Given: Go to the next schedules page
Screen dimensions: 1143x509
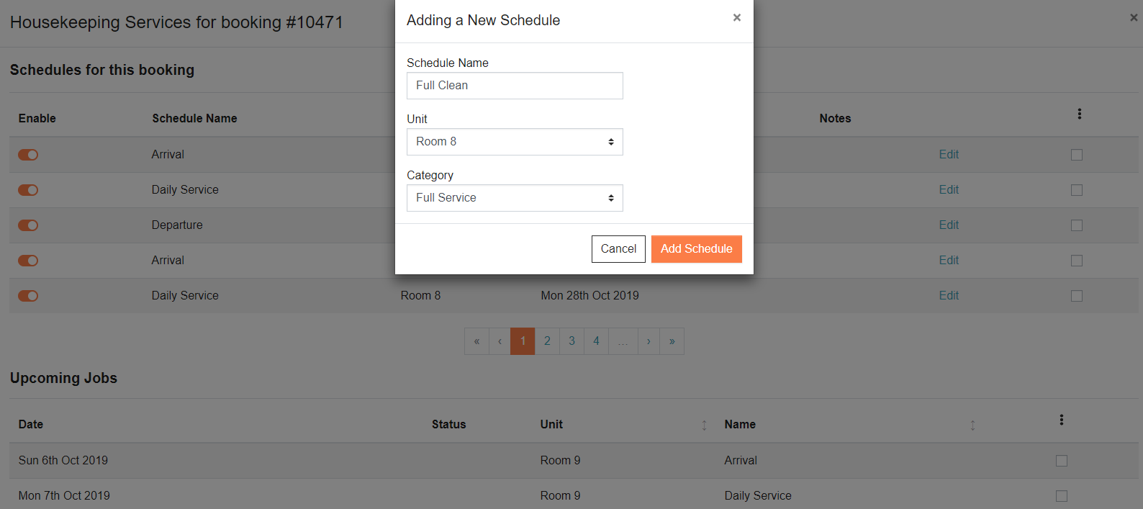Looking at the screenshot, I should click(x=649, y=341).
